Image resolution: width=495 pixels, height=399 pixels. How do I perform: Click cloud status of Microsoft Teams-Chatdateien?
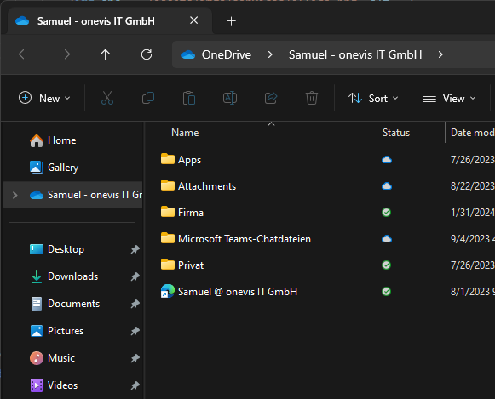[387, 239]
